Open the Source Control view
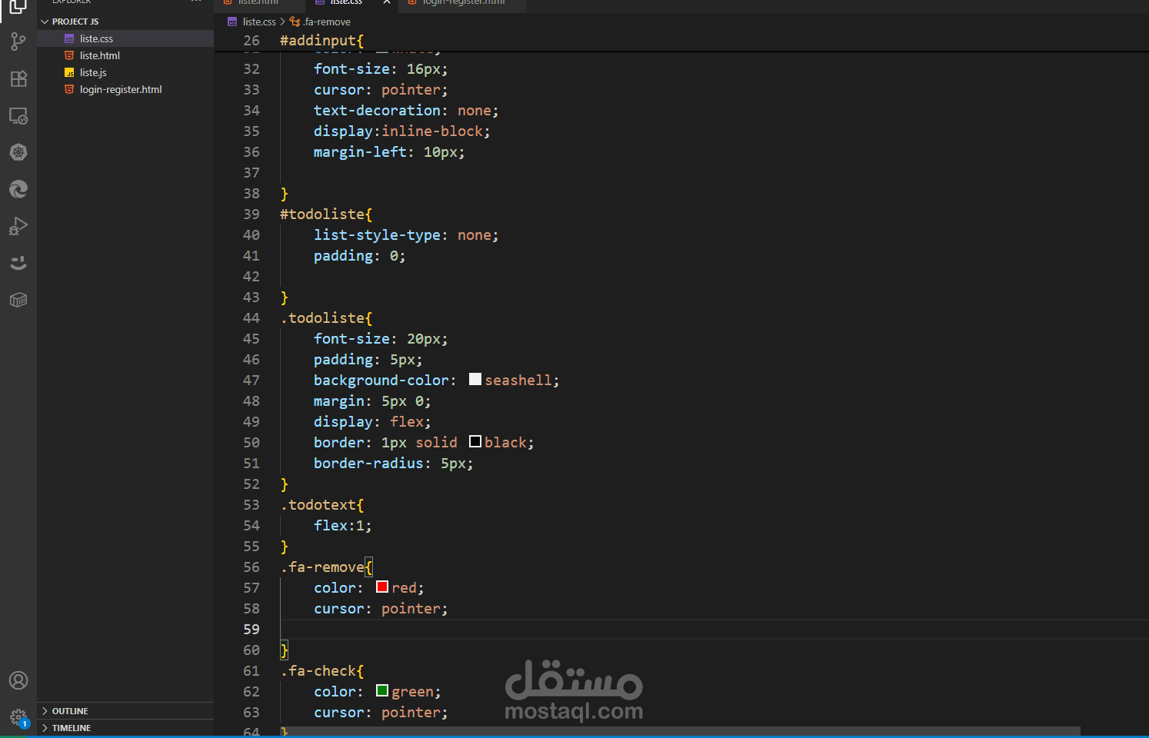 pos(18,42)
